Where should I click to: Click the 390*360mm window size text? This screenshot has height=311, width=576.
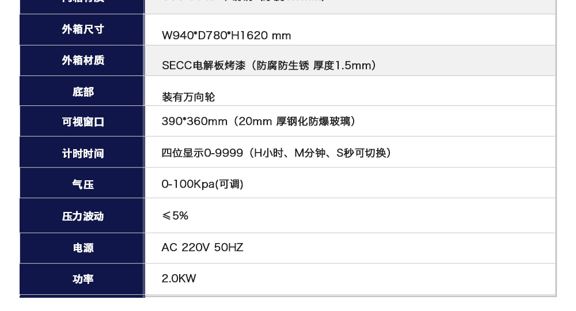pyautogui.click(x=259, y=122)
